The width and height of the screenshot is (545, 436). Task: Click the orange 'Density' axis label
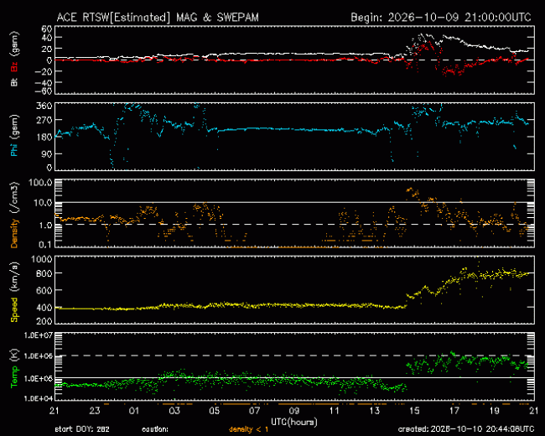click(x=14, y=233)
